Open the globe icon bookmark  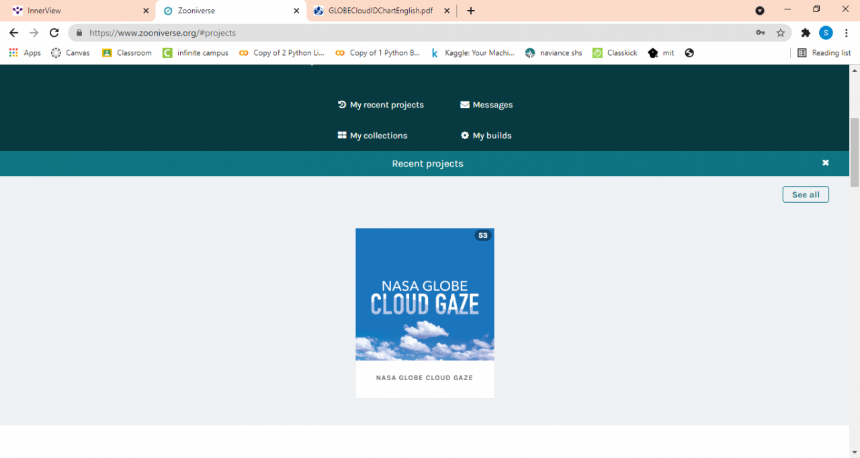tap(689, 52)
